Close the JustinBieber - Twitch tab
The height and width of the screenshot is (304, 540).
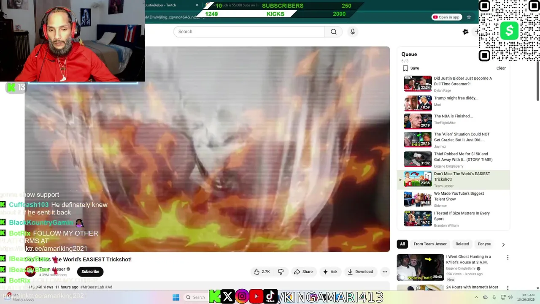pyautogui.click(x=197, y=5)
